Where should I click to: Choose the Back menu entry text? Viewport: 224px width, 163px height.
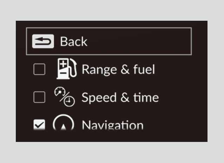[x=74, y=41]
